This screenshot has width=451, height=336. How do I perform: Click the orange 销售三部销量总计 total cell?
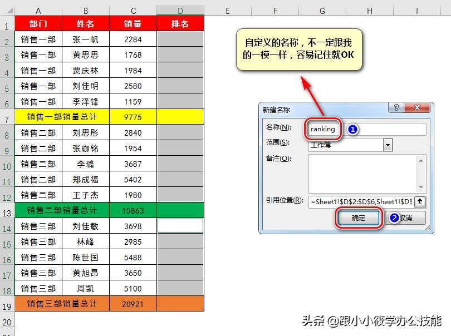click(x=61, y=304)
